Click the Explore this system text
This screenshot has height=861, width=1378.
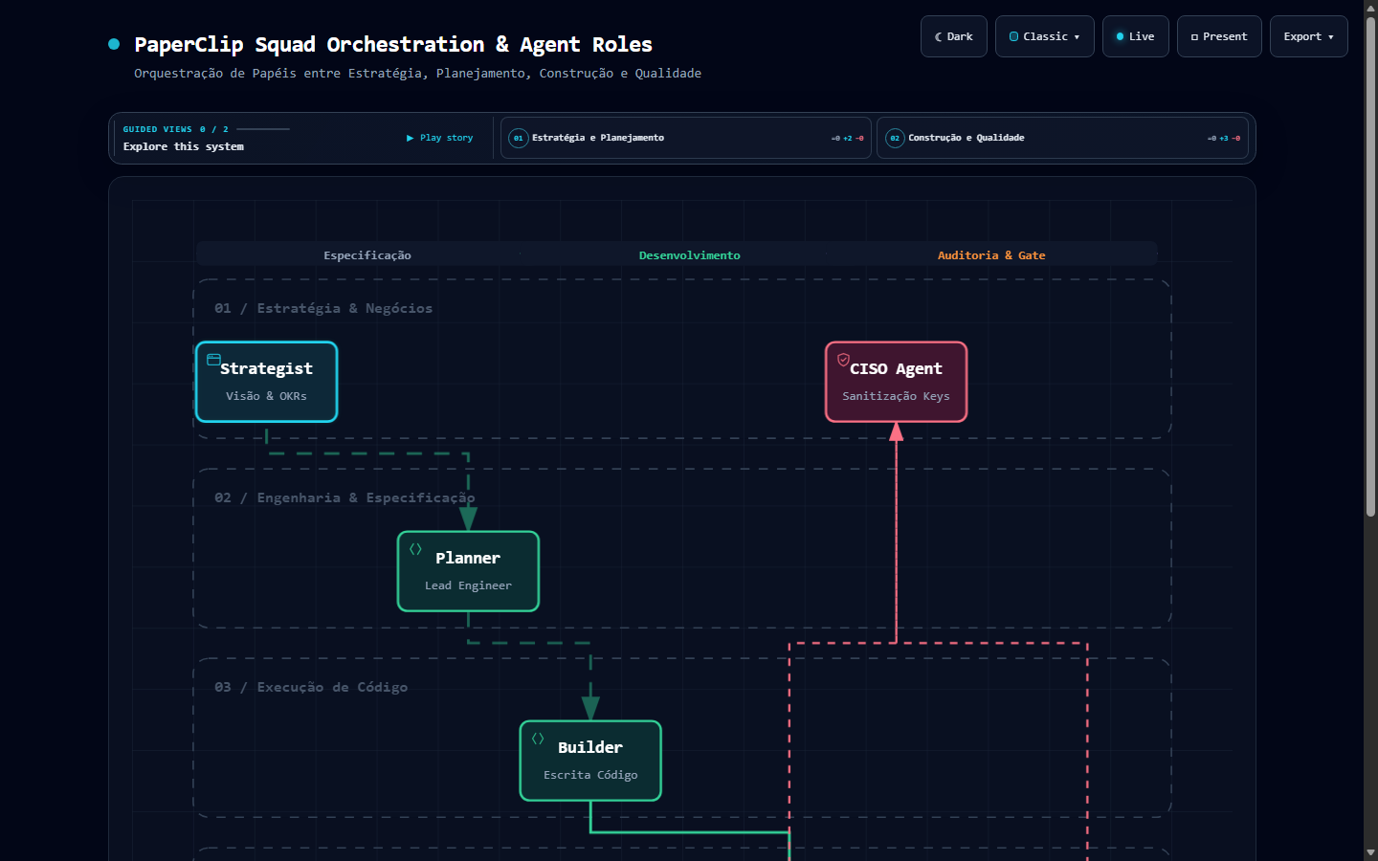(x=184, y=146)
